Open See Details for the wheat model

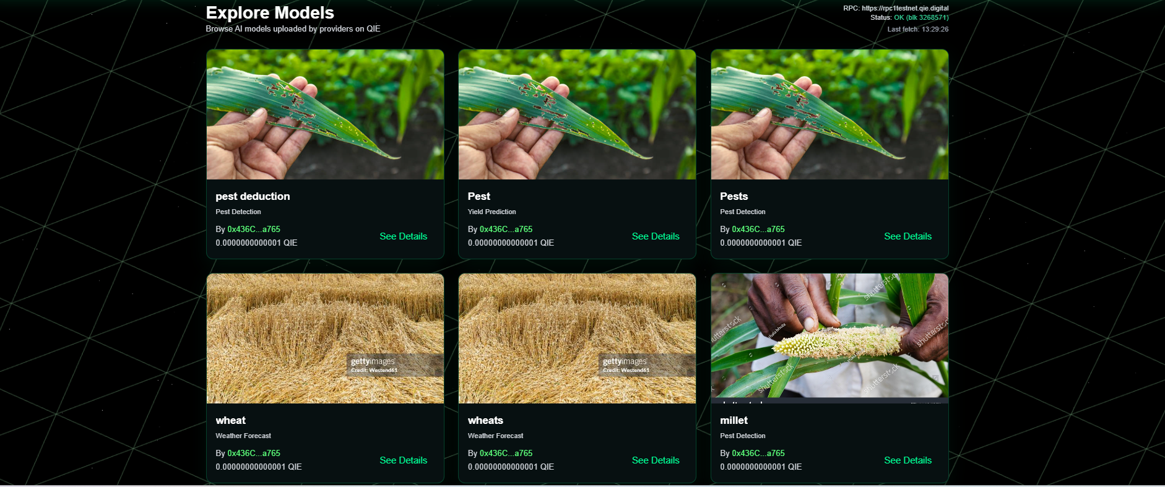[x=403, y=460]
